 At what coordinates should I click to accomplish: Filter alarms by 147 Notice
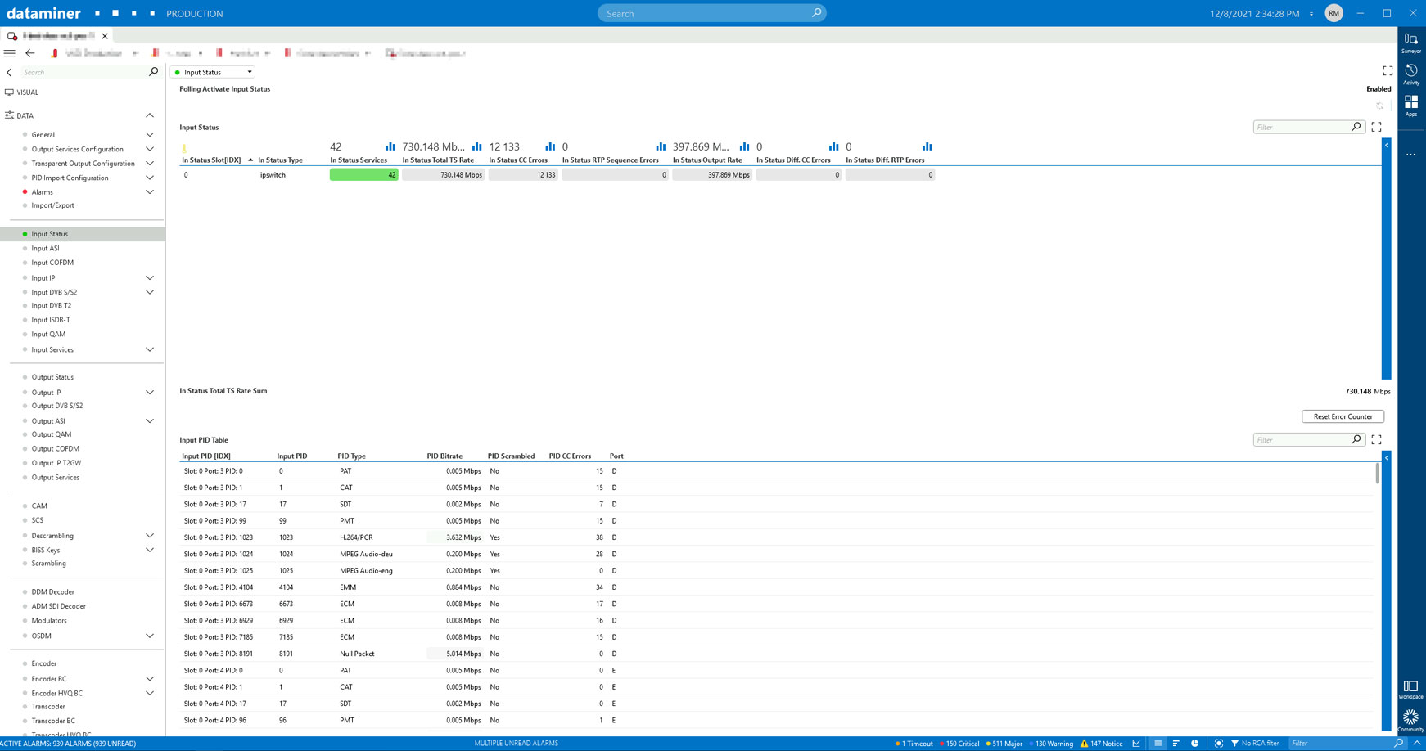click(x=1101, y=744)
